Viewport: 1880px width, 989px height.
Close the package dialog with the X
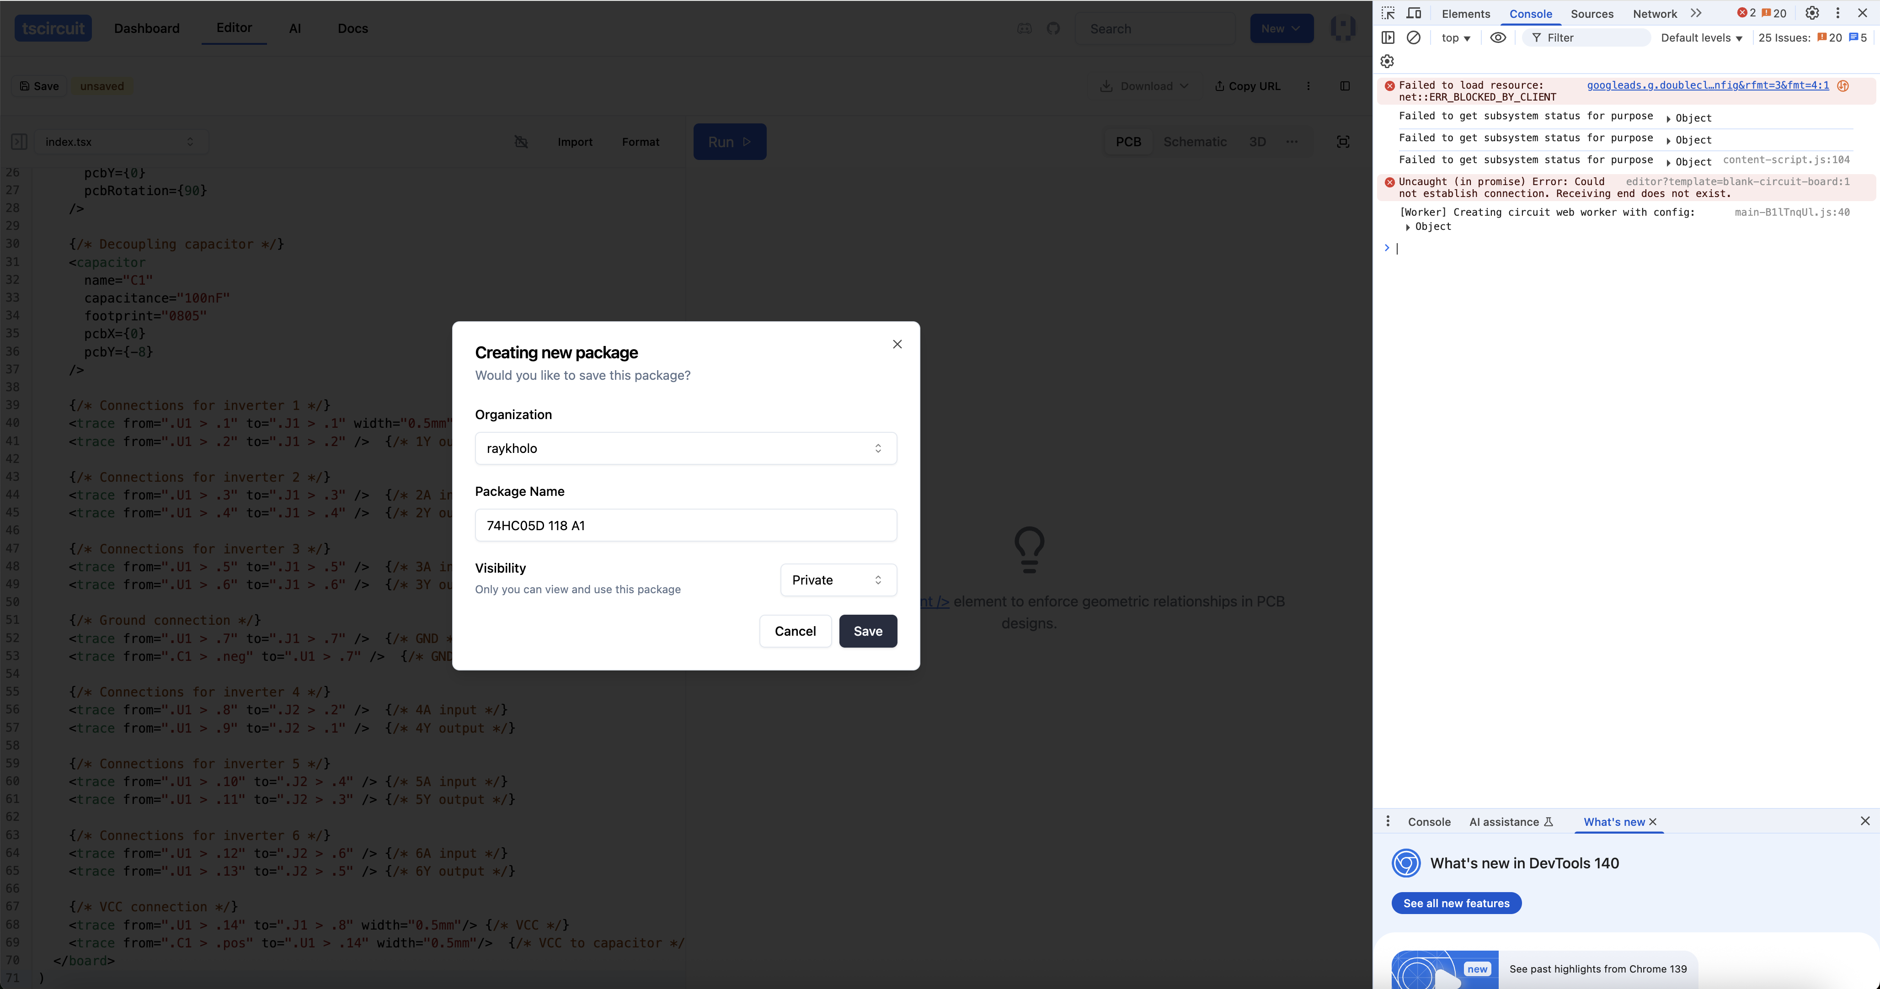(x=897, y=344)
